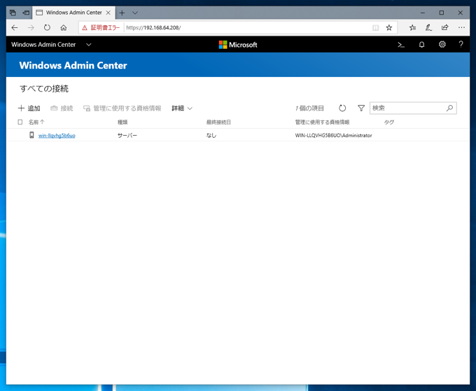
Task: Toggle the select-all checkbox in header
Action: 20,122
